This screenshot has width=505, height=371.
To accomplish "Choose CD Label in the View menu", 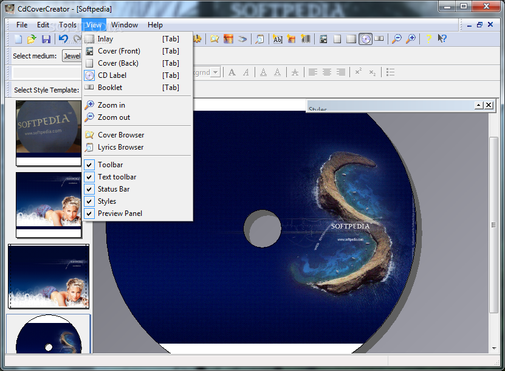I will point(138,75).
